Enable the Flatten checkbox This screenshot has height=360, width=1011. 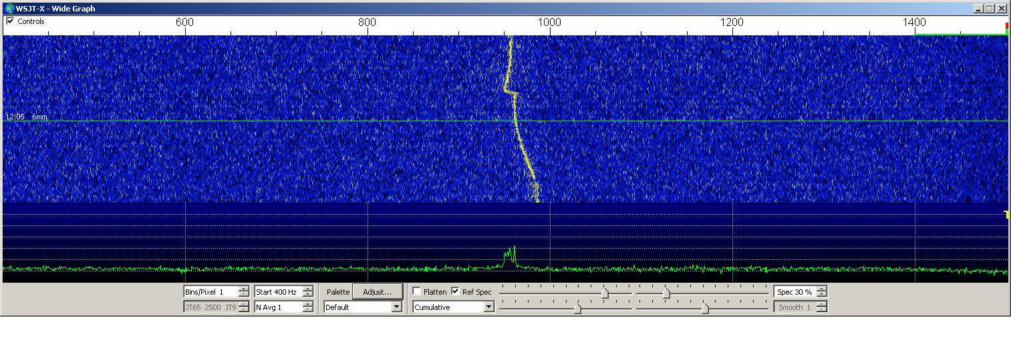417,292
